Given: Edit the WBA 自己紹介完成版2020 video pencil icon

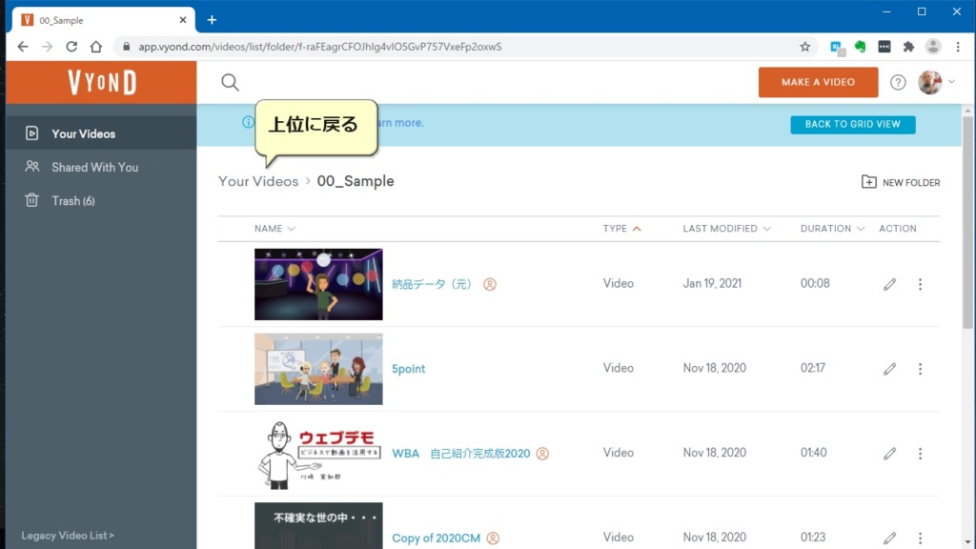Looking at the screenshot, I should 889,454.
